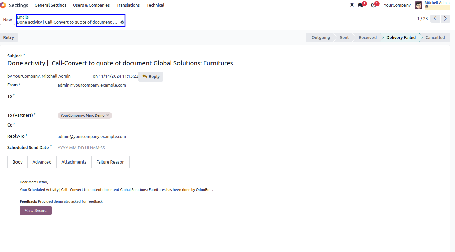Navigate to the Emails breadcrumb link
The image size is (455, 252).
(x=23, y=17)
